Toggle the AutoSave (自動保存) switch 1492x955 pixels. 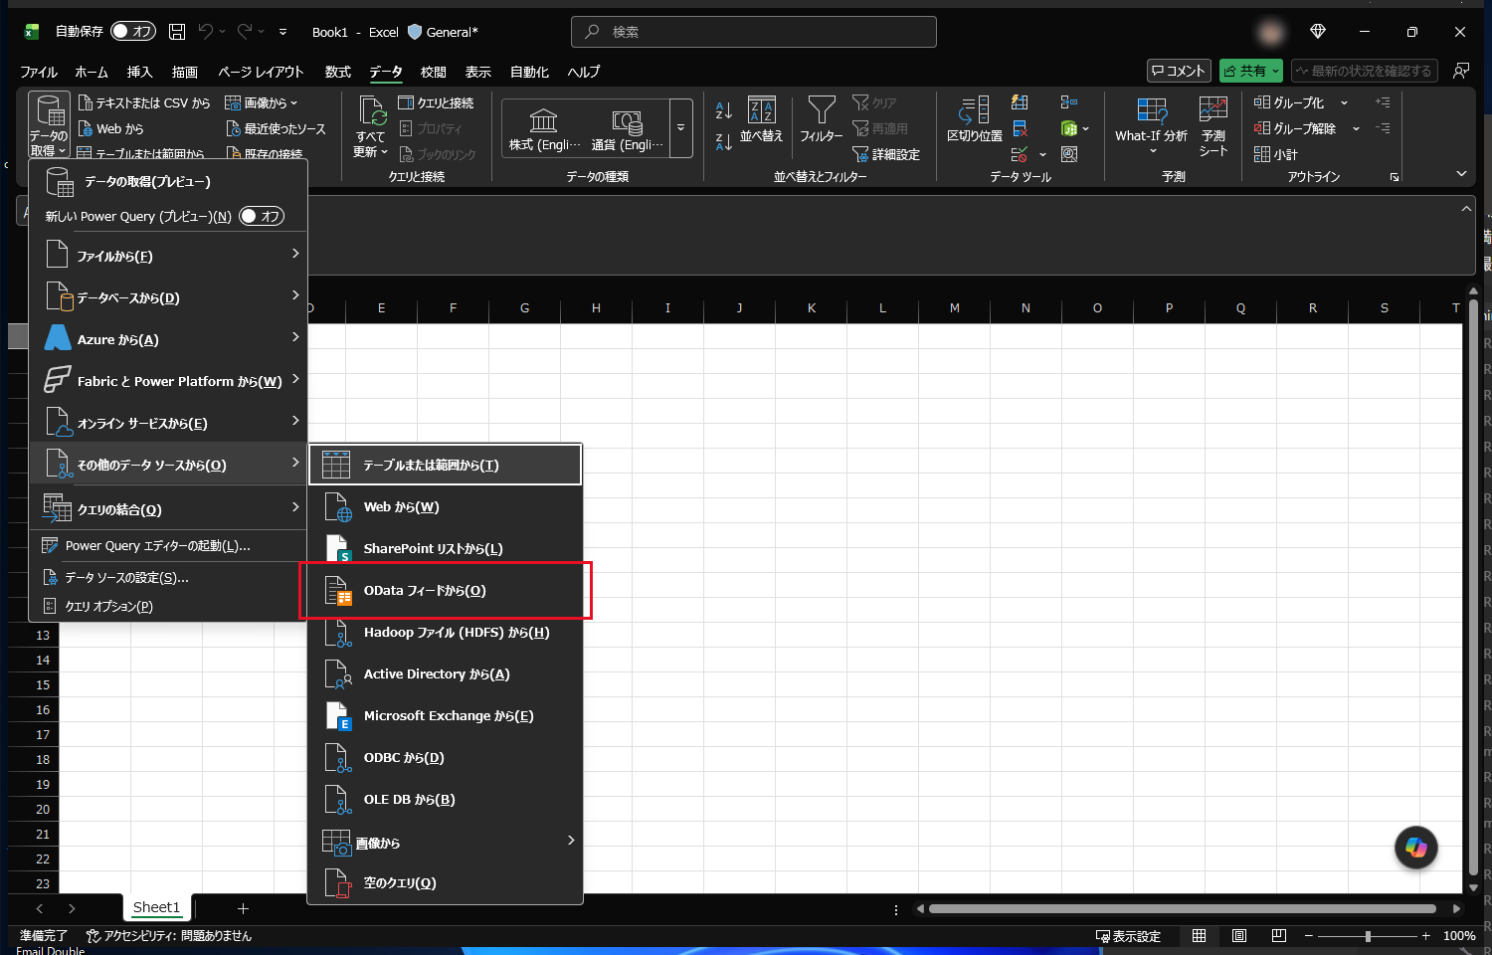click(133, 32)
